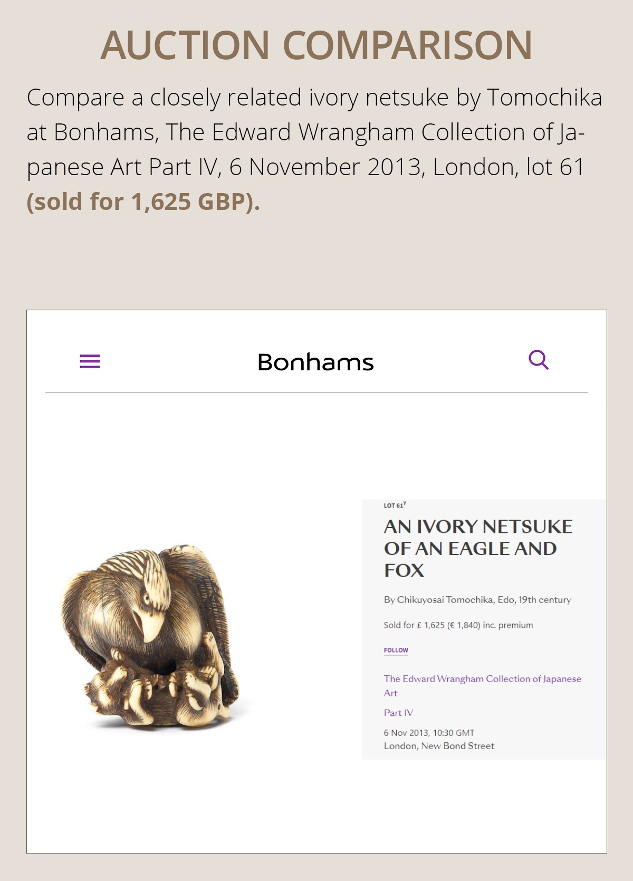Click the bold sold for 1,625 GBP text
Screen dimensions: 633x881
(x=143, y=202)
